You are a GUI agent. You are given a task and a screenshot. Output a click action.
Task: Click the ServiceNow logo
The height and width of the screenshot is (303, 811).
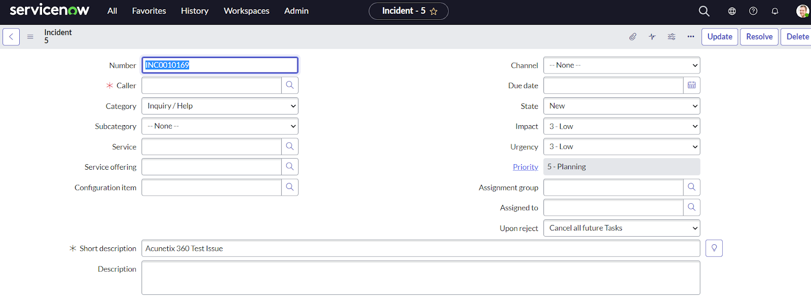[x=50, y=10]
